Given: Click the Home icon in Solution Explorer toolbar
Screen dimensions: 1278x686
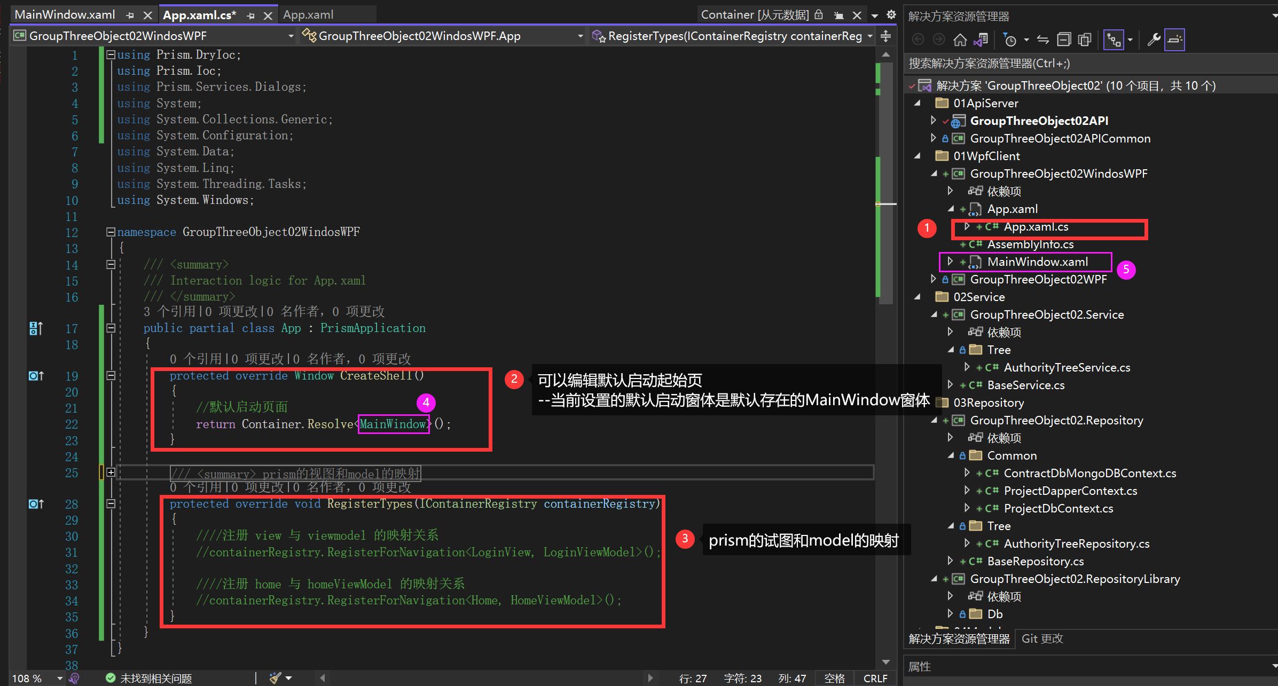Looking at the screenshot, I should point(960,40).
